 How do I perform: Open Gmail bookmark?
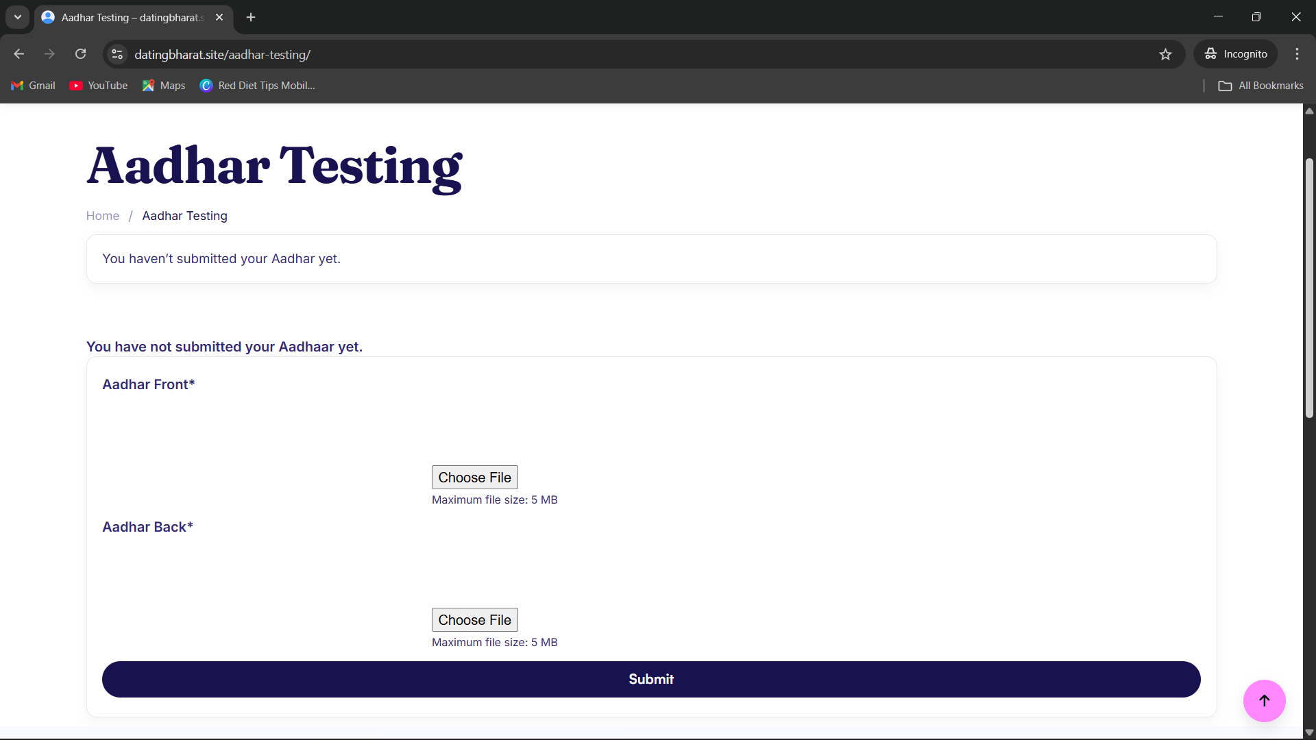[33, 86]
